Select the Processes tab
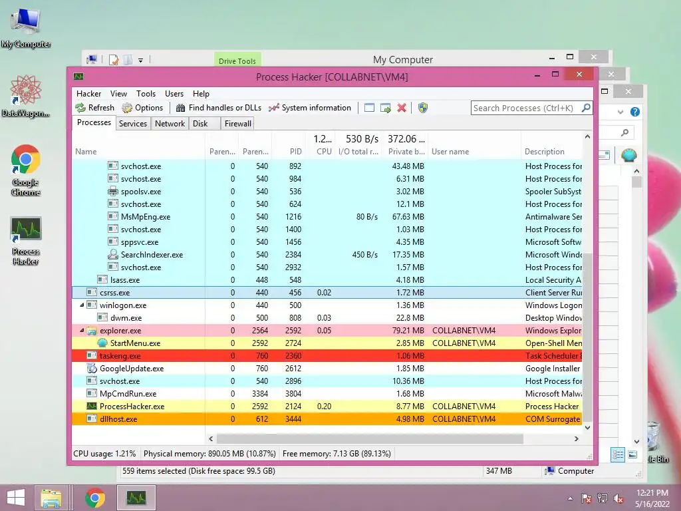 tap(94, 122)
